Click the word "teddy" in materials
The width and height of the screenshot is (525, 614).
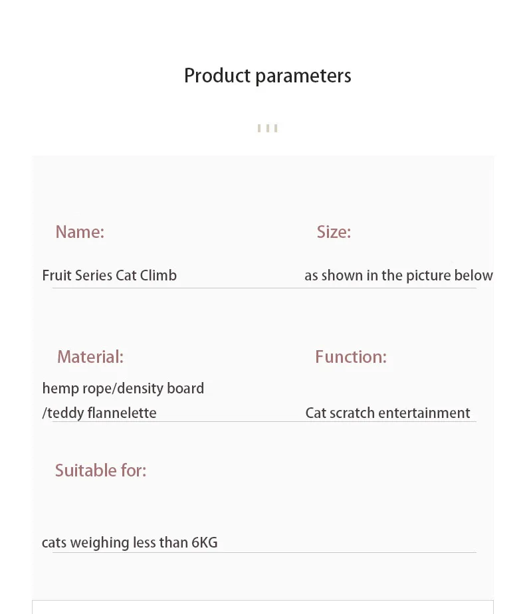point(65,413)
